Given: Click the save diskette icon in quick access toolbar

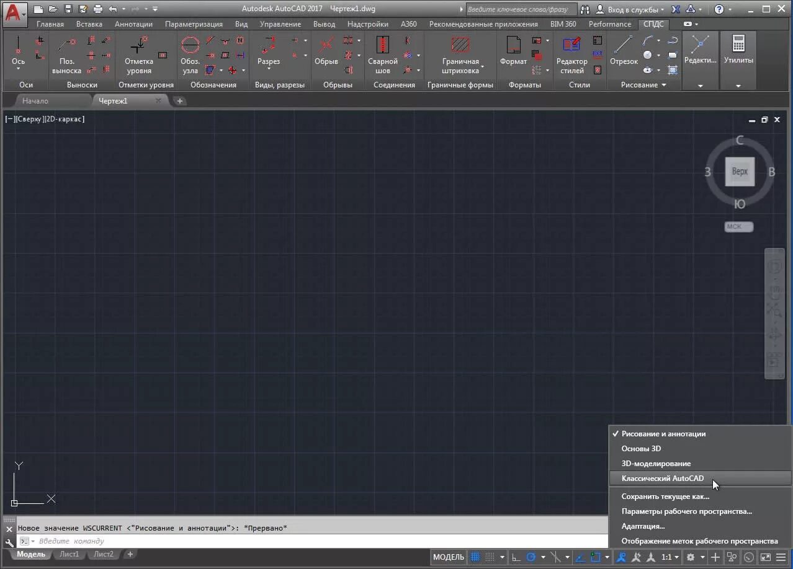Looking at the screenshot, I should 68,9.
